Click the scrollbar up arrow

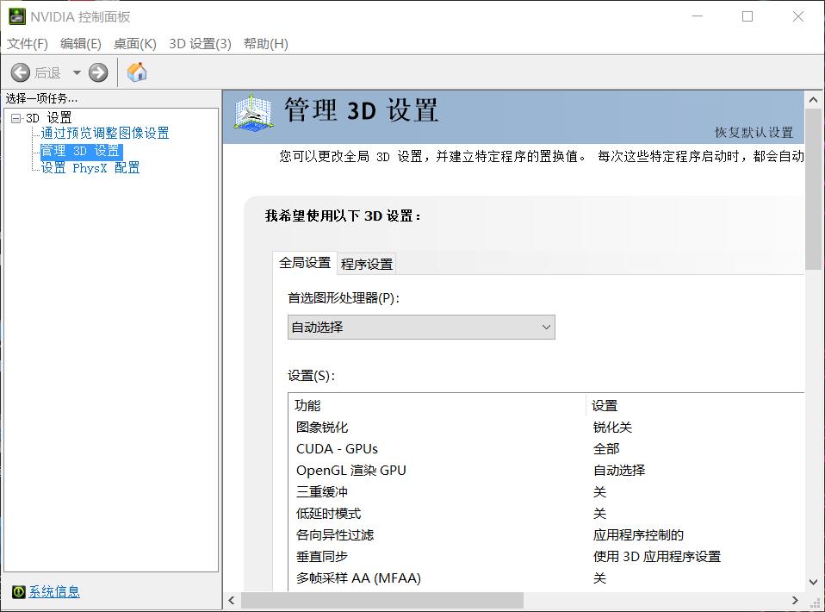(811, 98)
